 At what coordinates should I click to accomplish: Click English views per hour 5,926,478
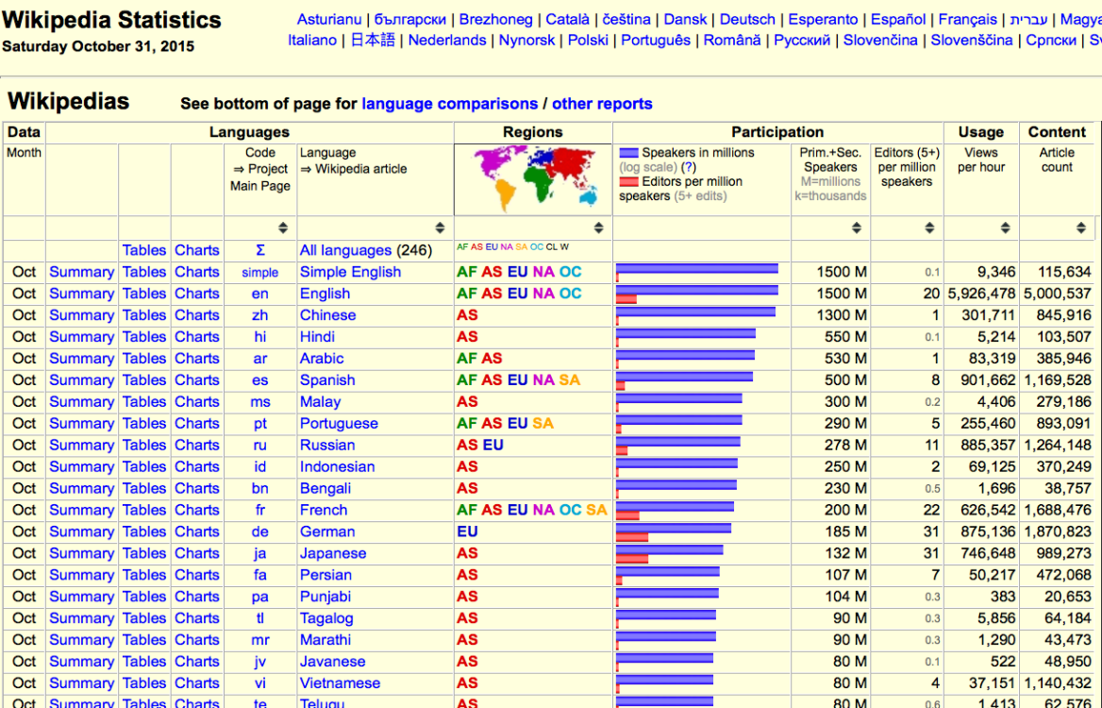pyautogui.click(x=981, y=294)
